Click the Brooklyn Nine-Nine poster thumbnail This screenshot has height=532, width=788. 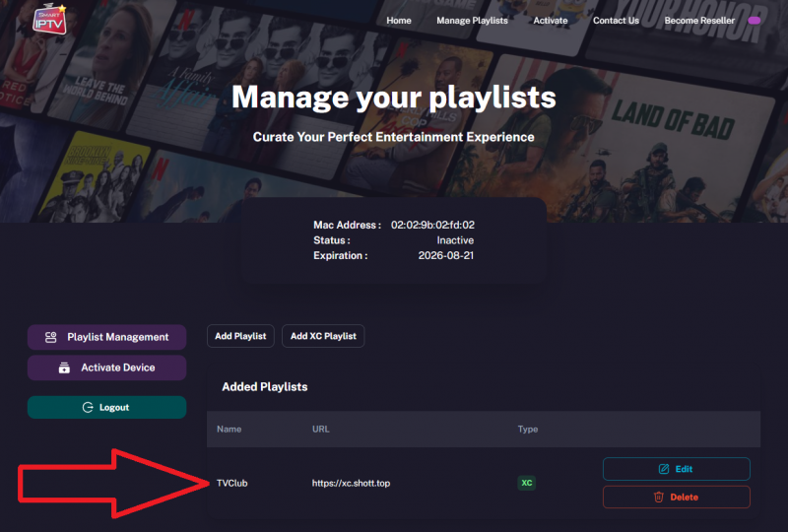(x=93, y=178)
